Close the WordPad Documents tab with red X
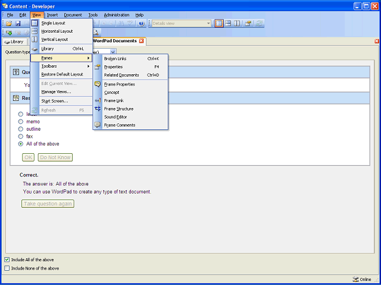Viewport: 381px width, 285px height. pyautogui.click(x=141, y=41)
